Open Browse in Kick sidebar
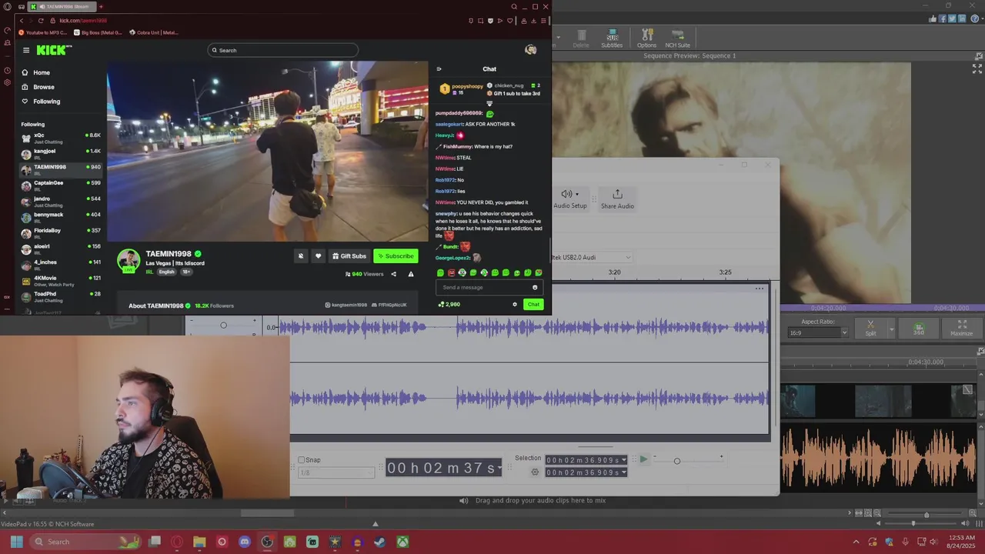 click(38, 87)
